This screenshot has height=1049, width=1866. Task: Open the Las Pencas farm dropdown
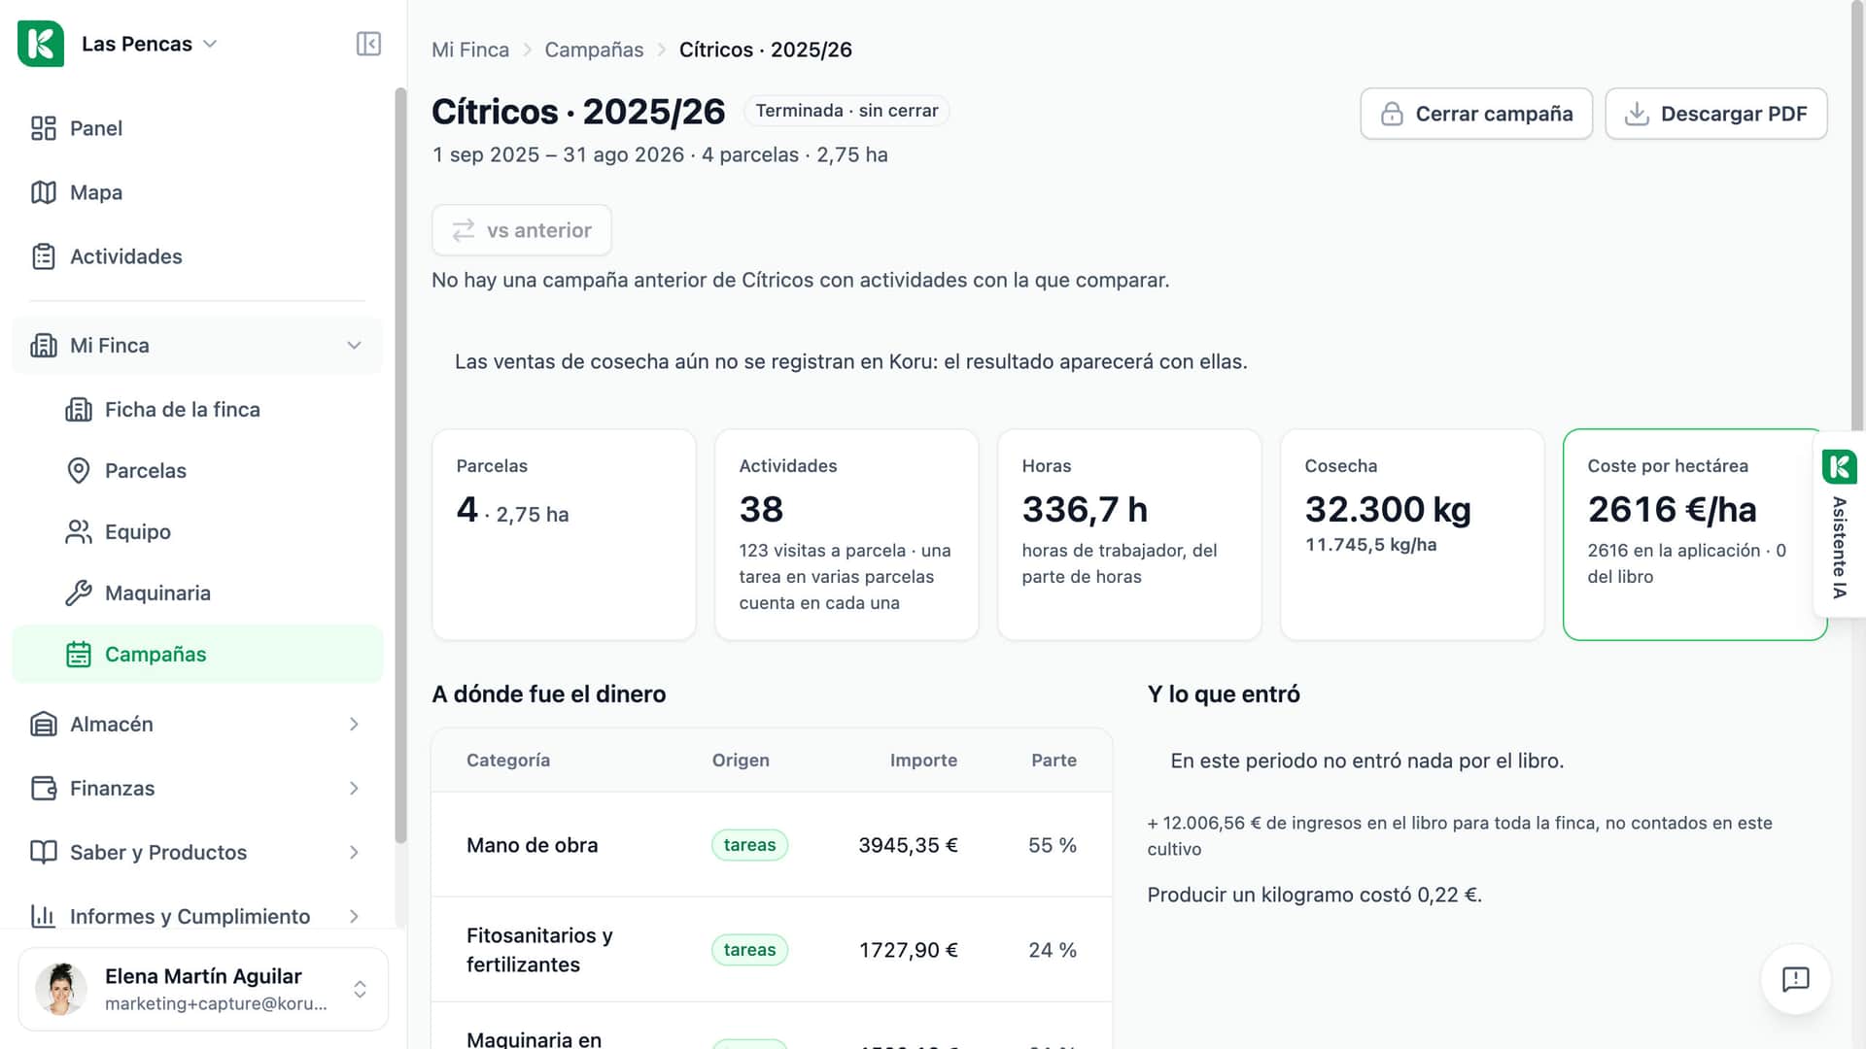tap(149, 44)
